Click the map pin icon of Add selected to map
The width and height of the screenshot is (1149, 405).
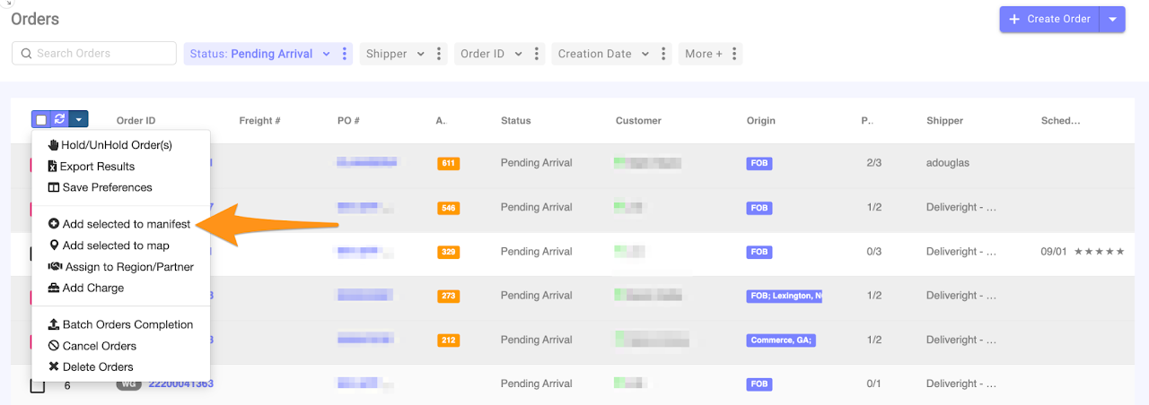[54, 246]
